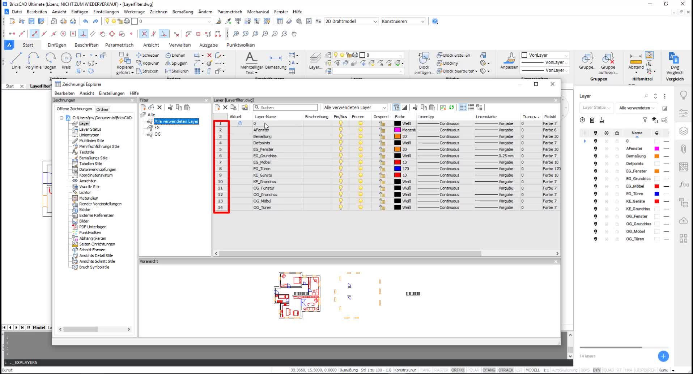This screenshot has height=374, width=693.
Task: Open the Layer Status dropdown in side panel
Action: pyautogui.click(x=596, y=108)
